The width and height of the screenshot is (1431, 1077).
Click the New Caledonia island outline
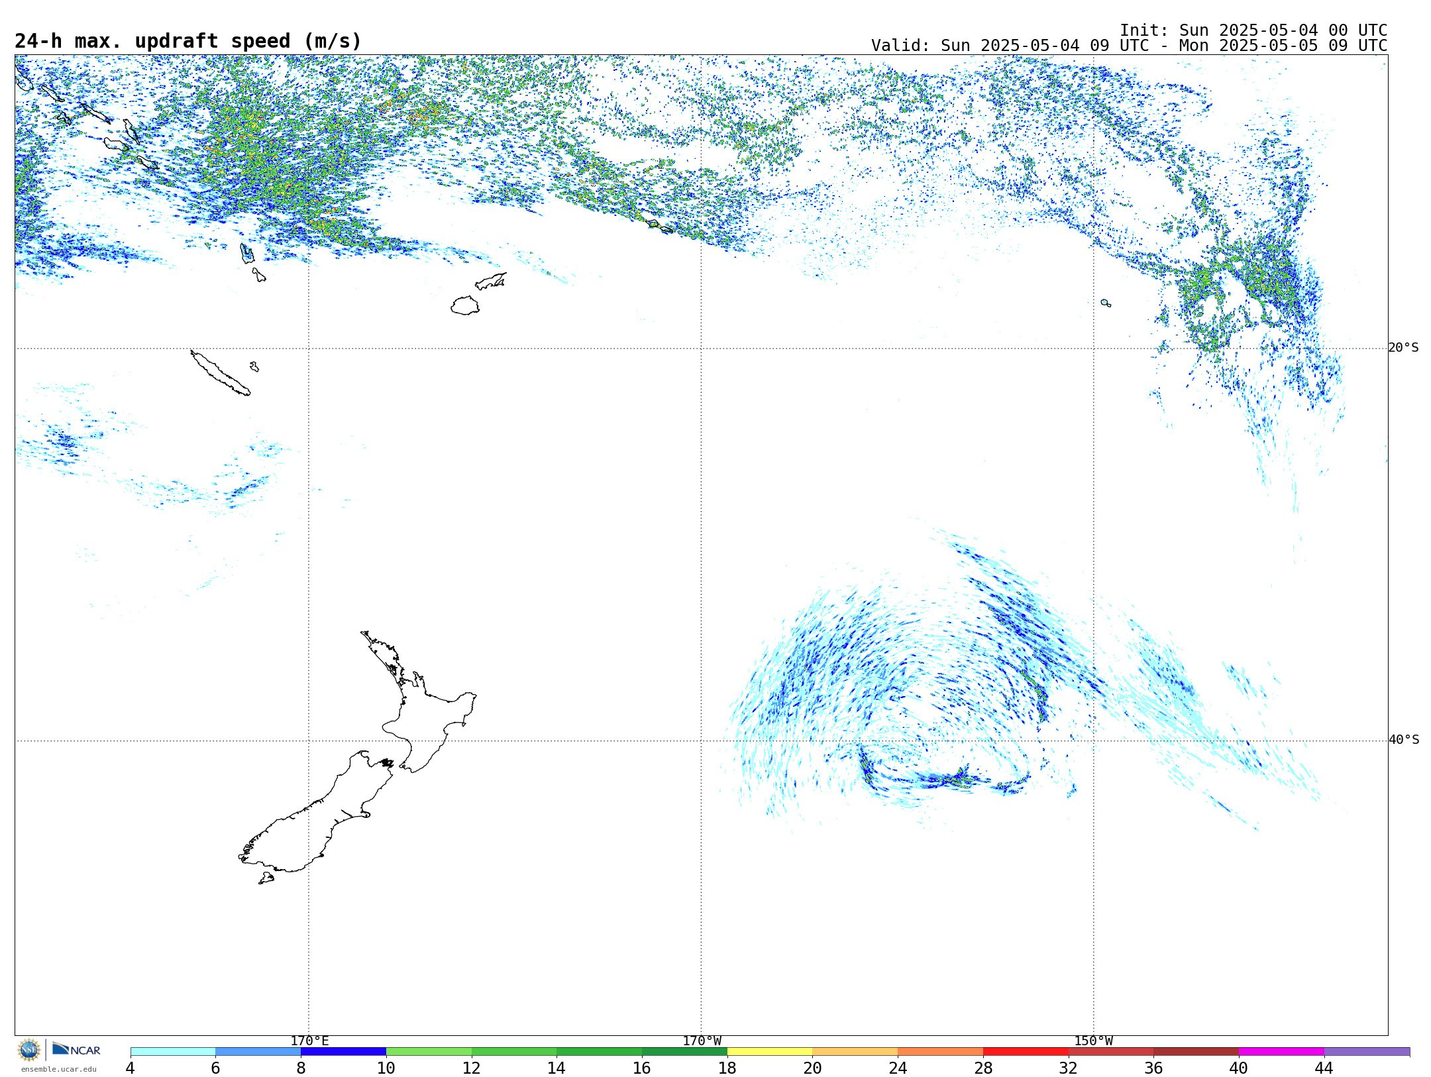220,373
